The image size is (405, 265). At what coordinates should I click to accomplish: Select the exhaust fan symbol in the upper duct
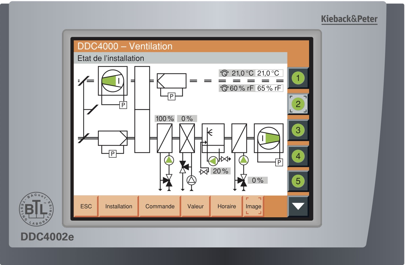click(113, 81)
